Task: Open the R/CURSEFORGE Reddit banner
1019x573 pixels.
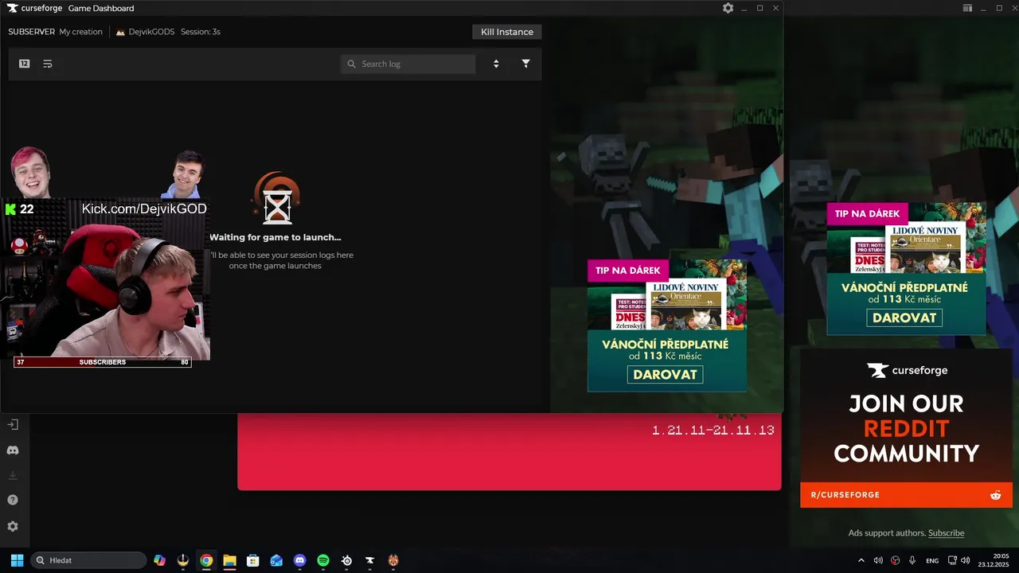Action: coord(906,495)
